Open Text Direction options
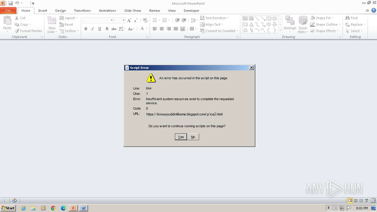This screenshot has width=377, height=212. pyautogui.click(x=214, y=18)
